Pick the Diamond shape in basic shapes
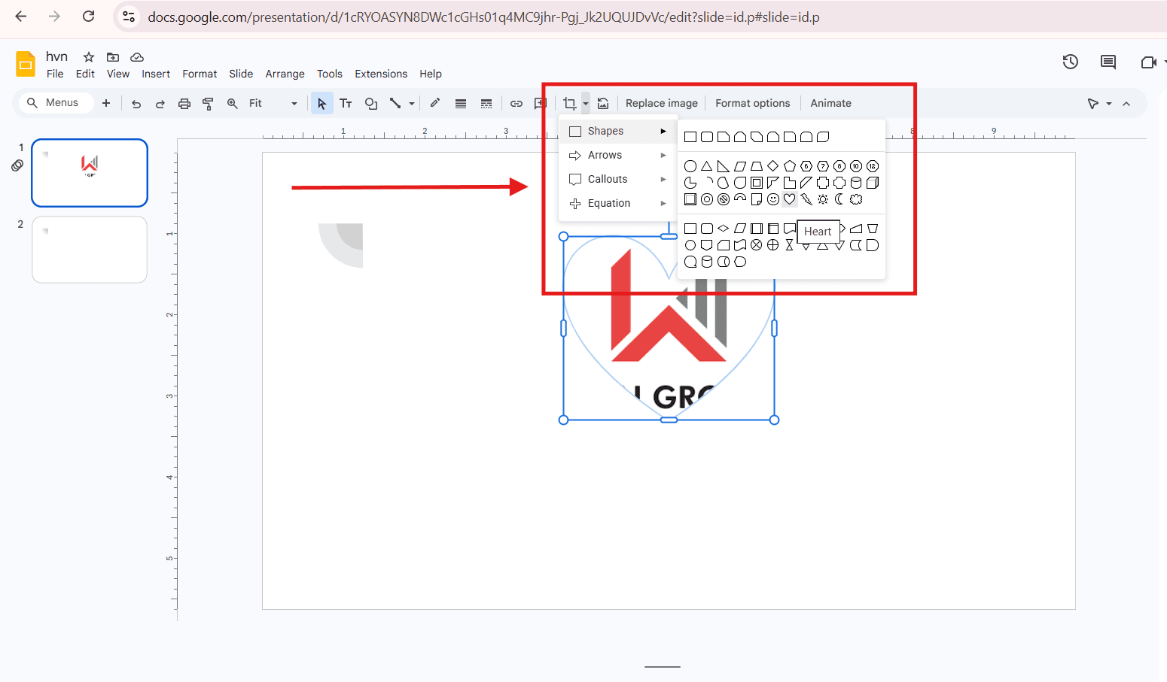 (x=773, y=166)
